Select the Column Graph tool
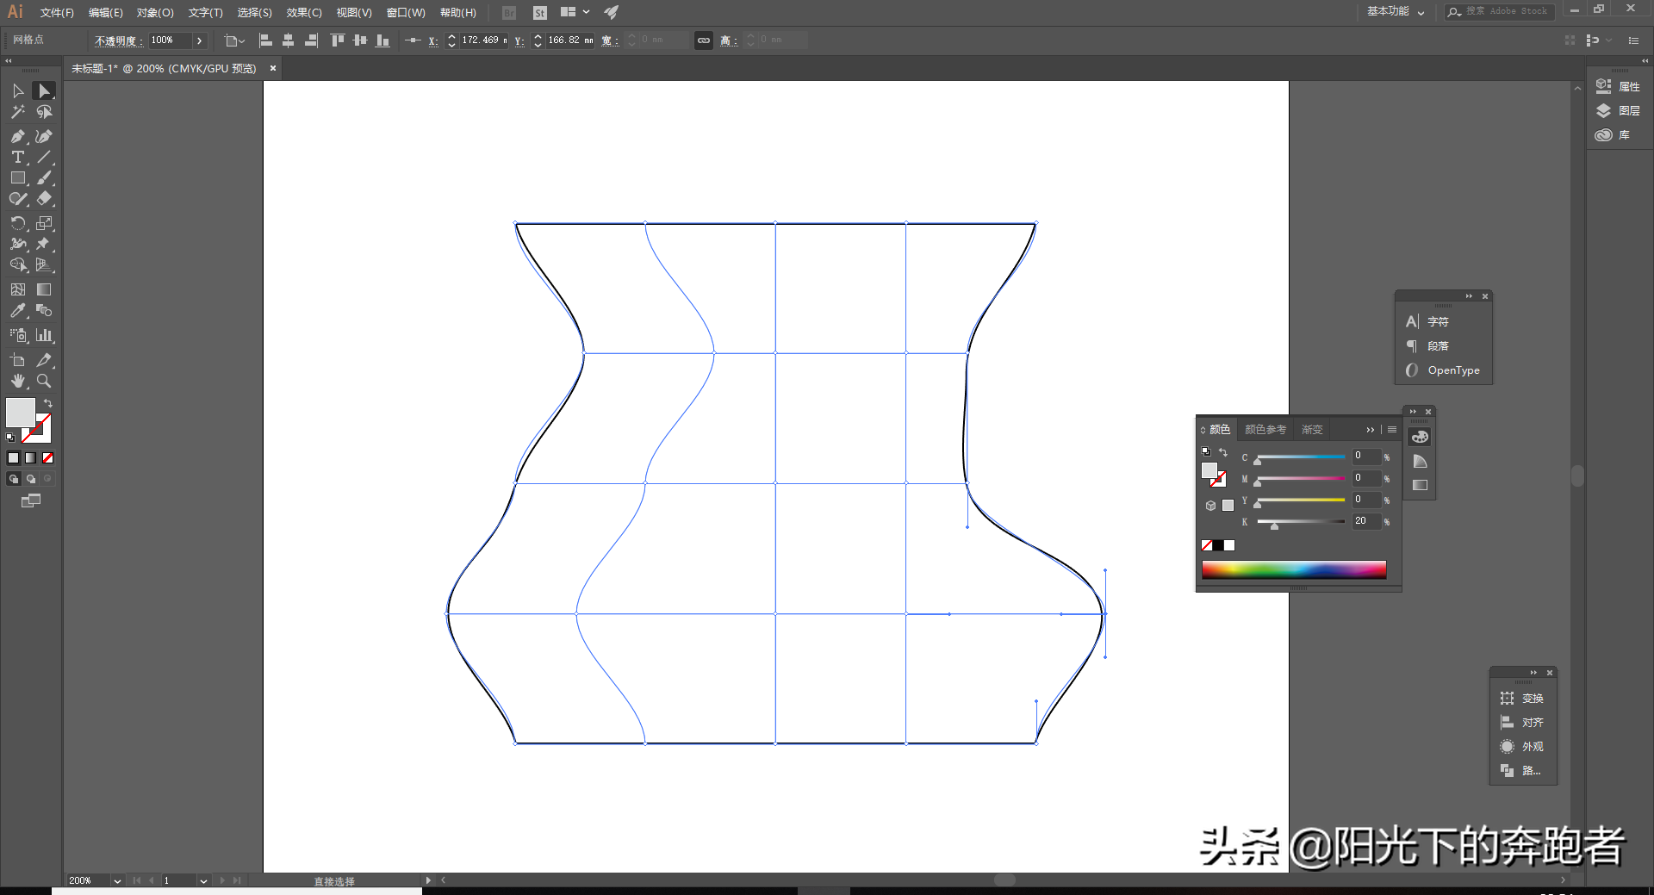Viewport: 1654px width, 895px height. [44, 335]
